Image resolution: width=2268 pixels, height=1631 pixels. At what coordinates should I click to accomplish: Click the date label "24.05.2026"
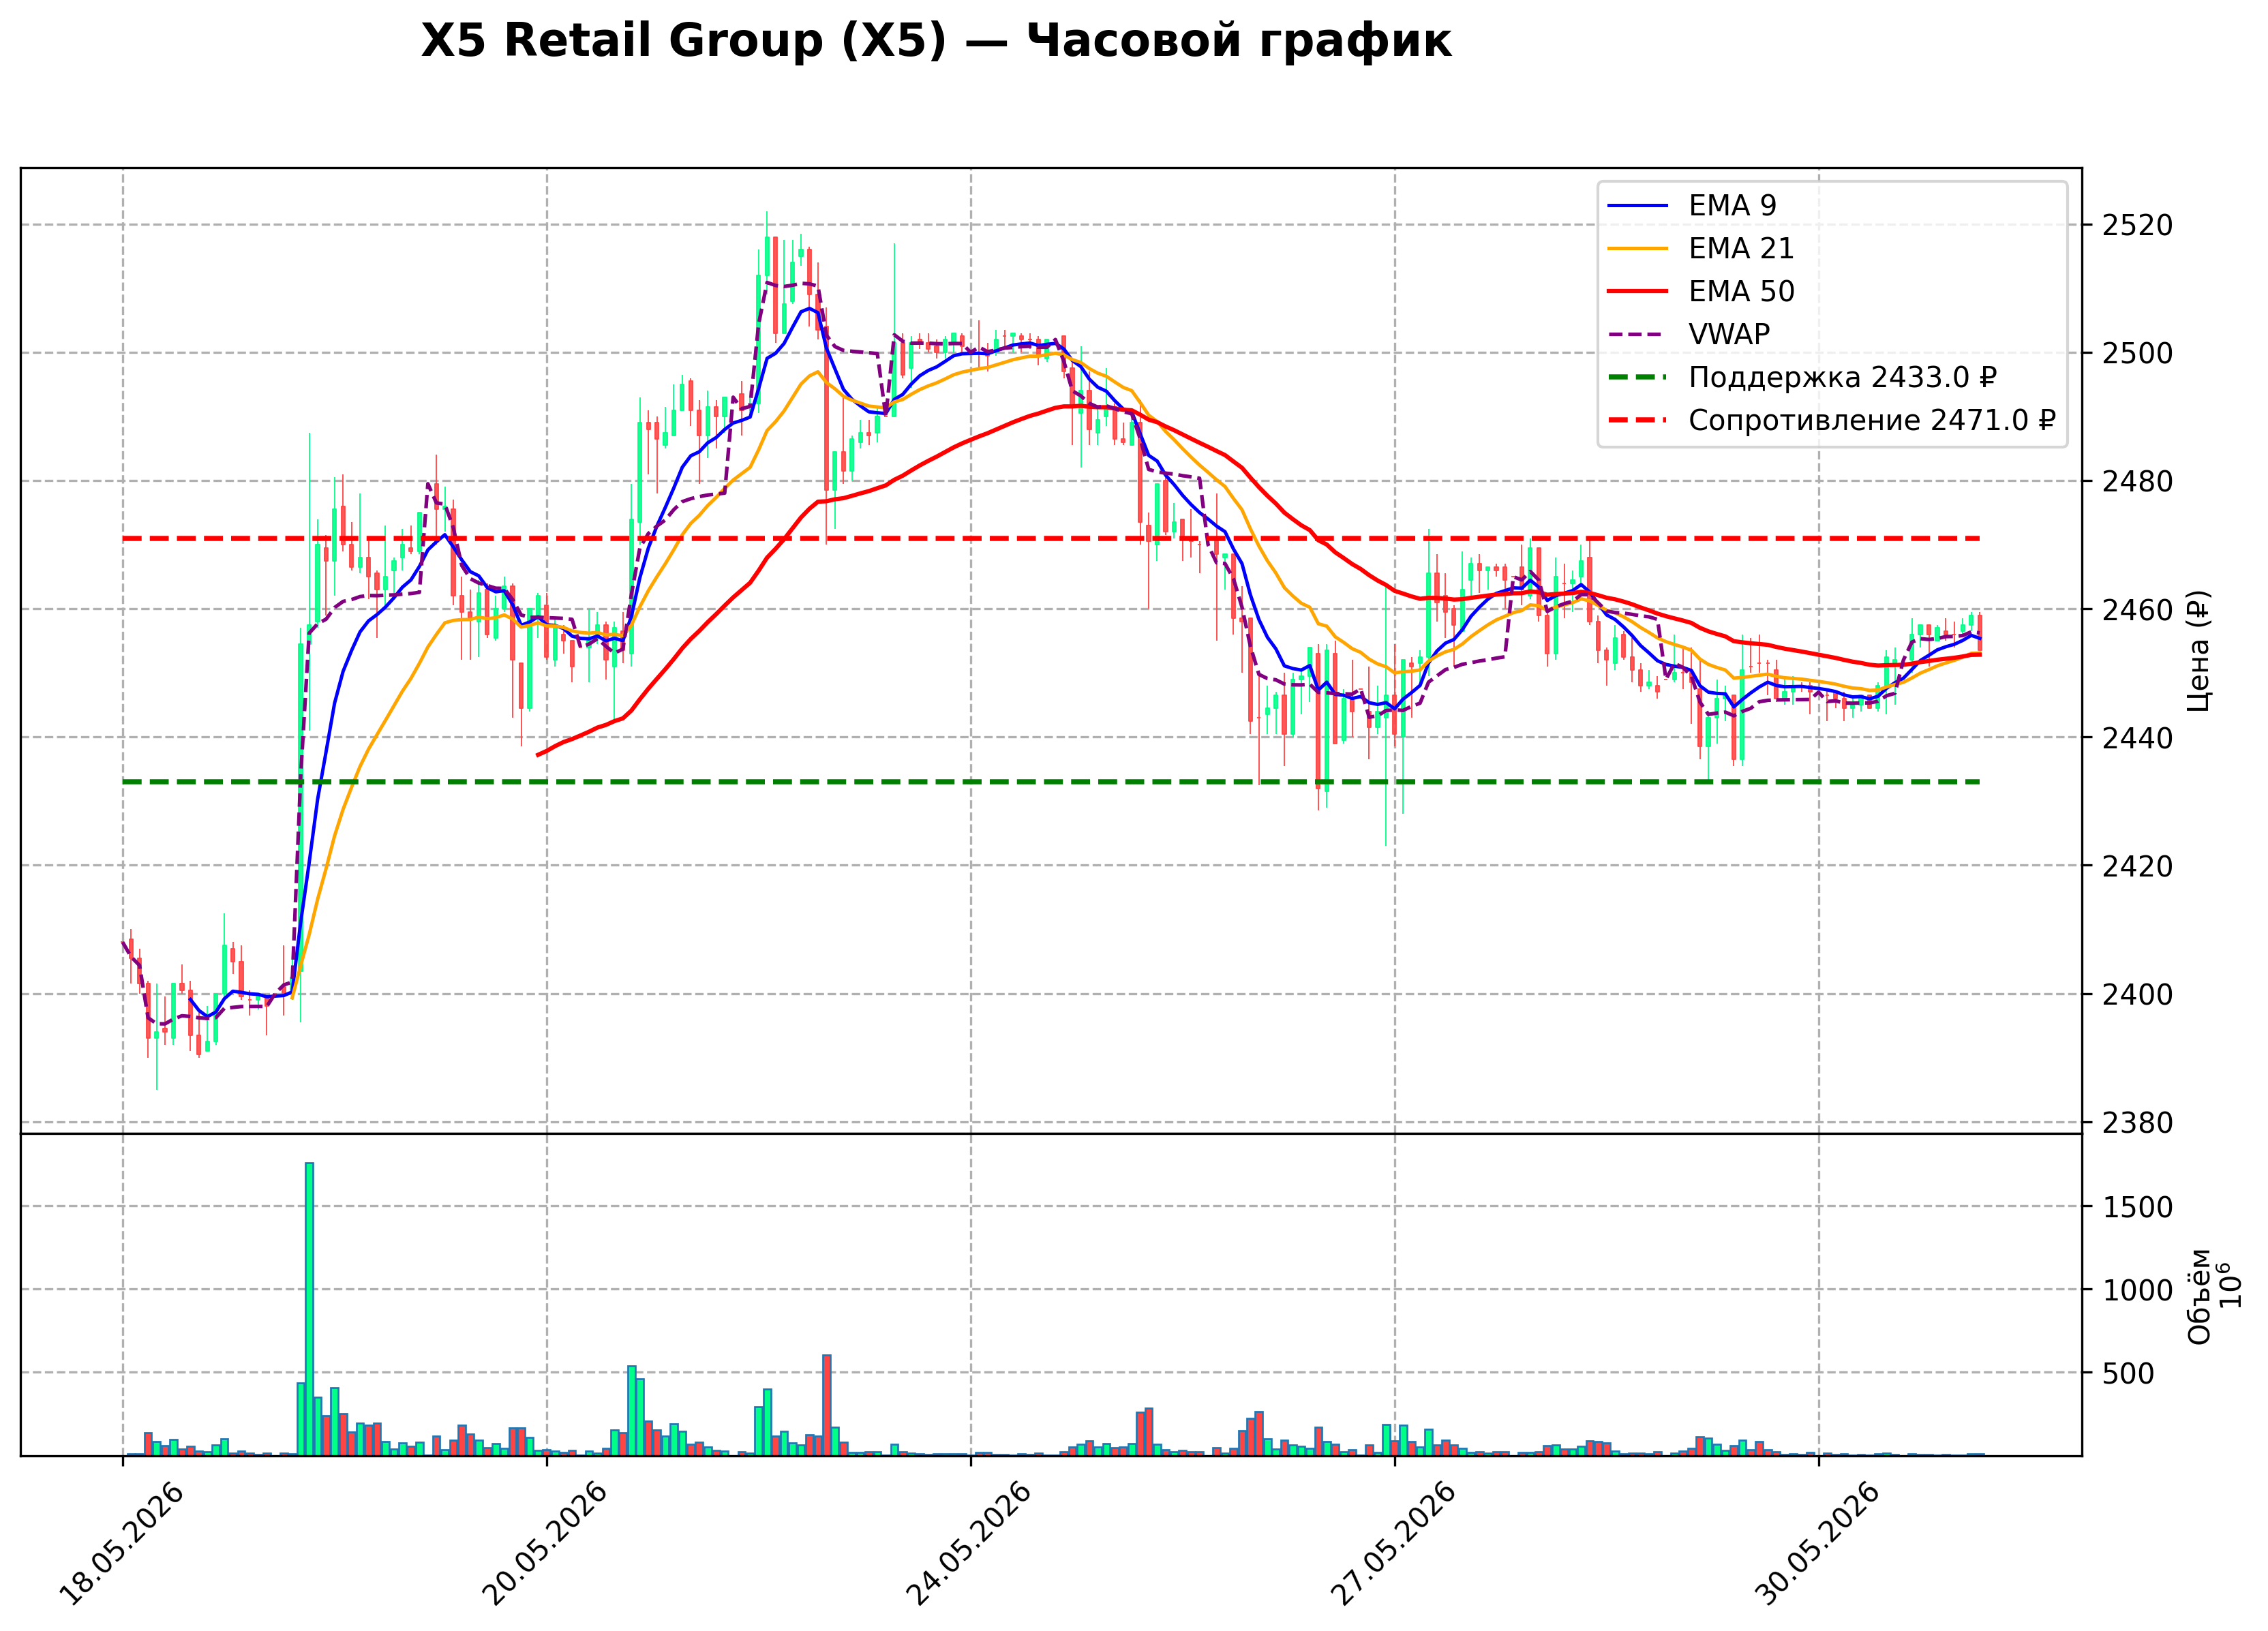(969, 1544)
